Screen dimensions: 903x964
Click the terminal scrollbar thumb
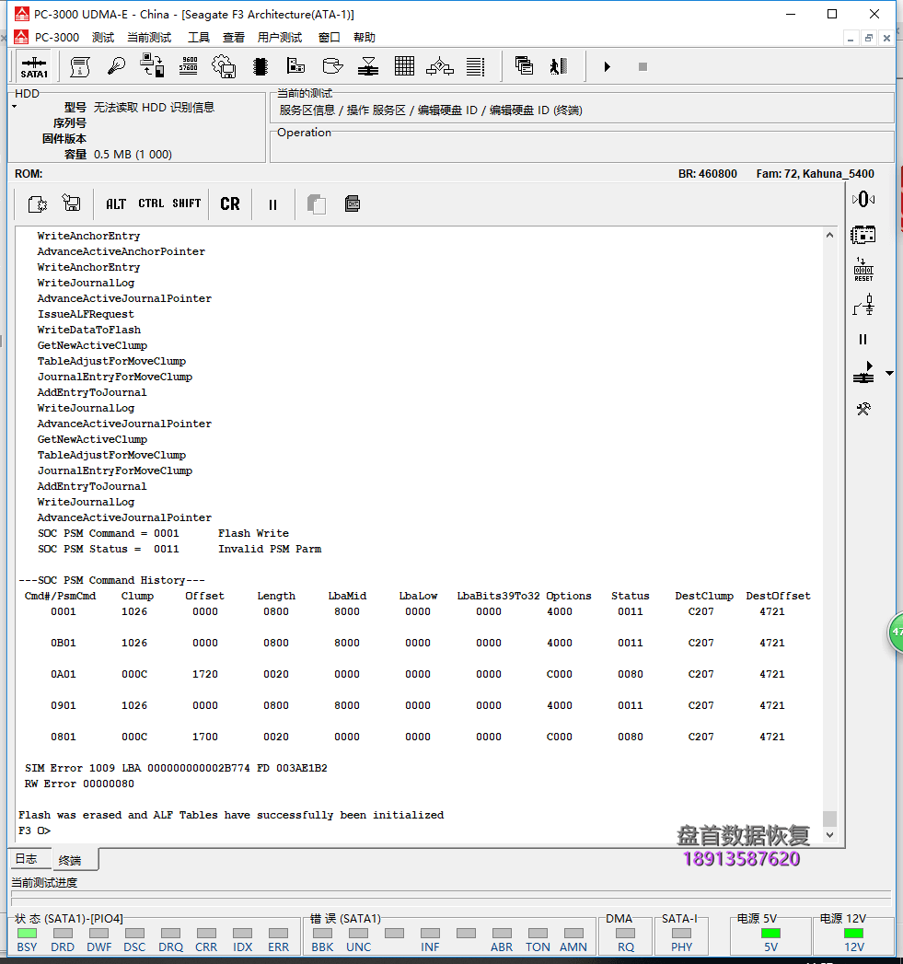point(830,819)
